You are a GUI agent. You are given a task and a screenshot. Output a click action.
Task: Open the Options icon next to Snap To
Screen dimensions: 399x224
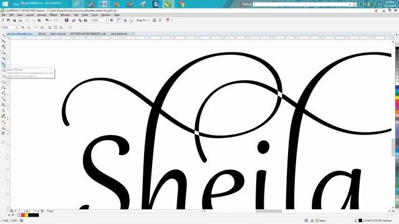tap(155, 20)
